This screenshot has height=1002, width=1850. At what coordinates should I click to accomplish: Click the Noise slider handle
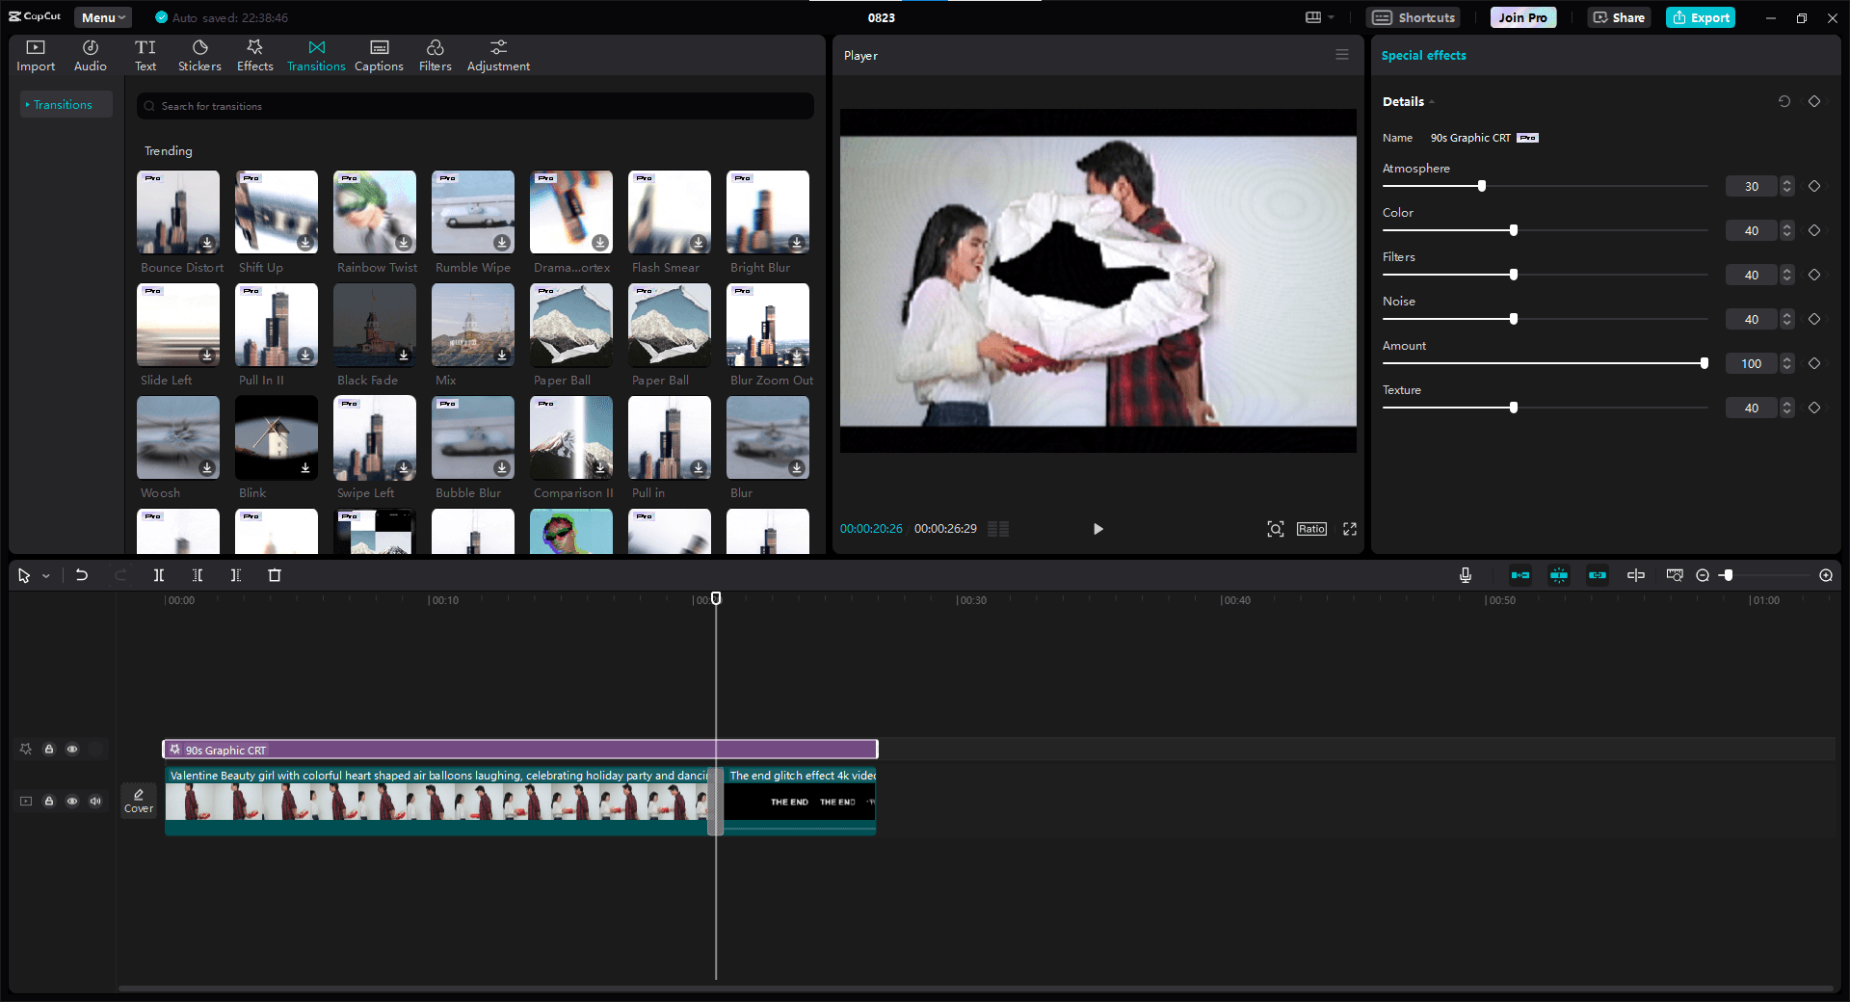click(x=1514, y=319)
